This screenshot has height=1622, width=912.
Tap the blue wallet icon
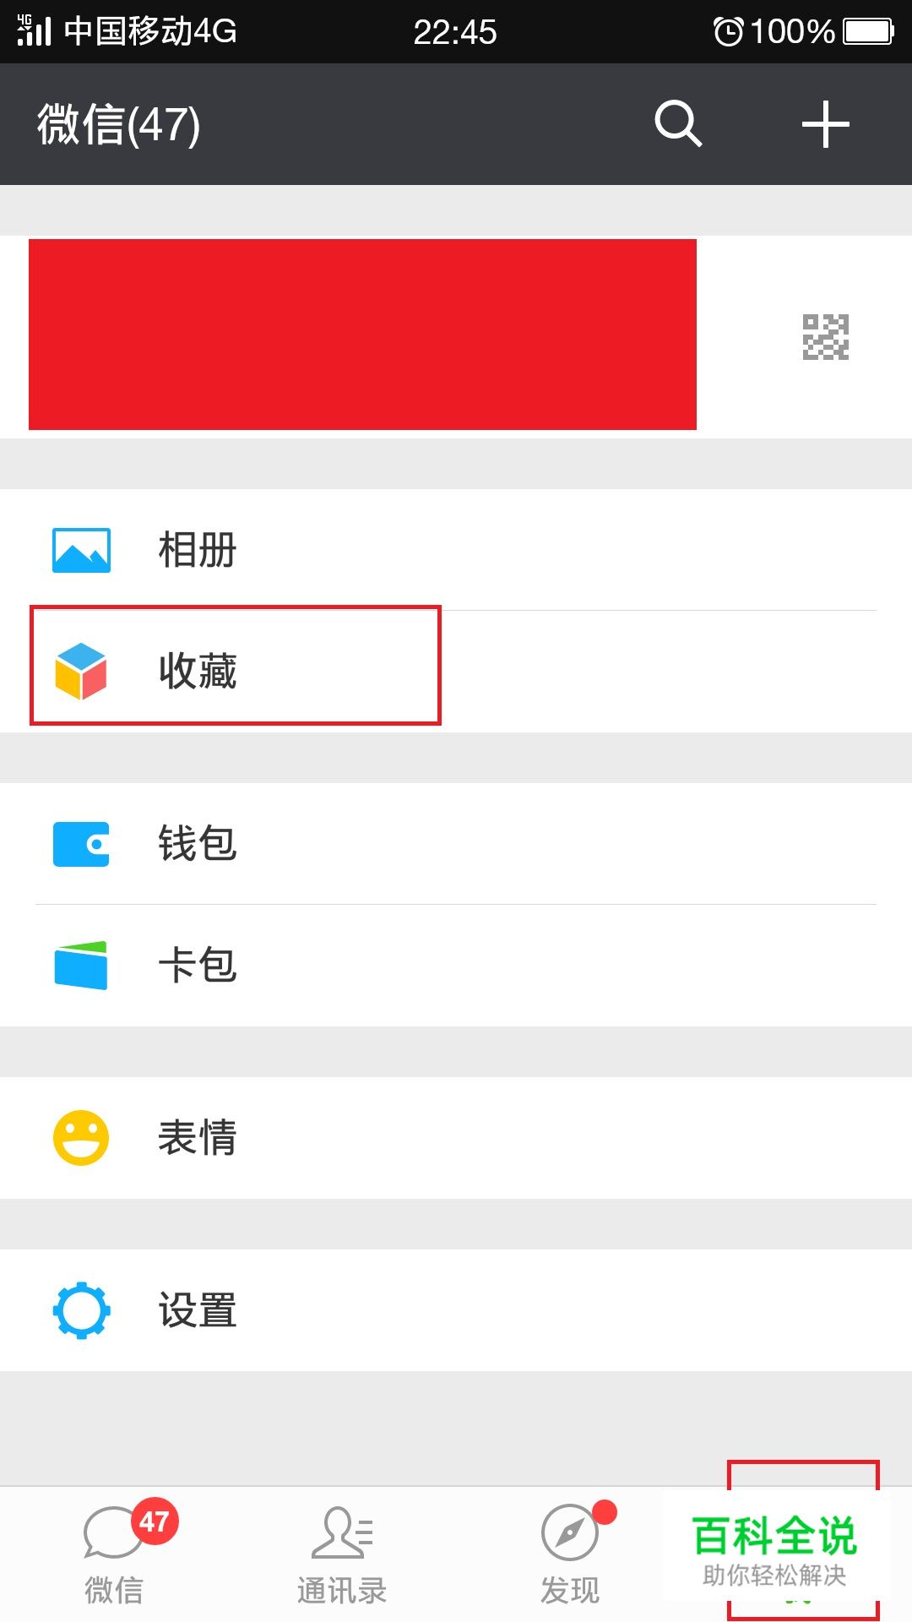coord(81,844)
